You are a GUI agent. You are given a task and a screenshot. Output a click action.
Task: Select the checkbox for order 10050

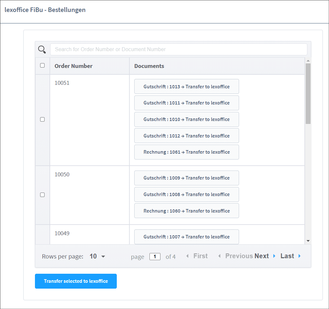pos(42,195)
